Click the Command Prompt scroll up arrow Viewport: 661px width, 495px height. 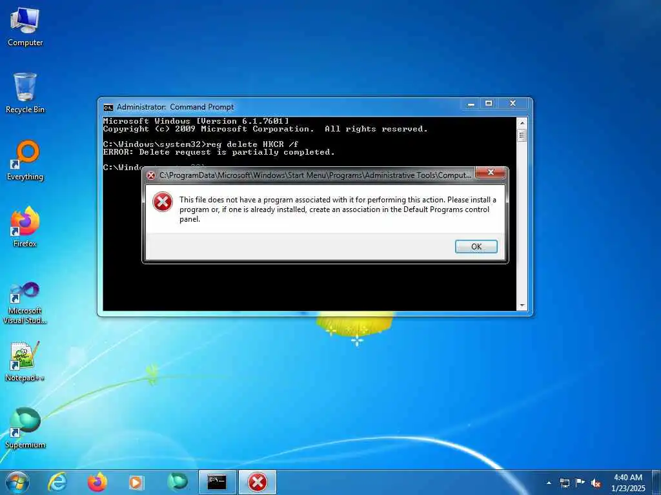pos(522,123)
